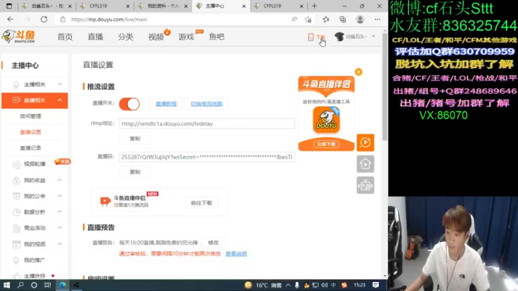Viewport: 518px width, 291px height.
Task: Collapse the 主播相关 sidebar section
Action: (60, 85)
